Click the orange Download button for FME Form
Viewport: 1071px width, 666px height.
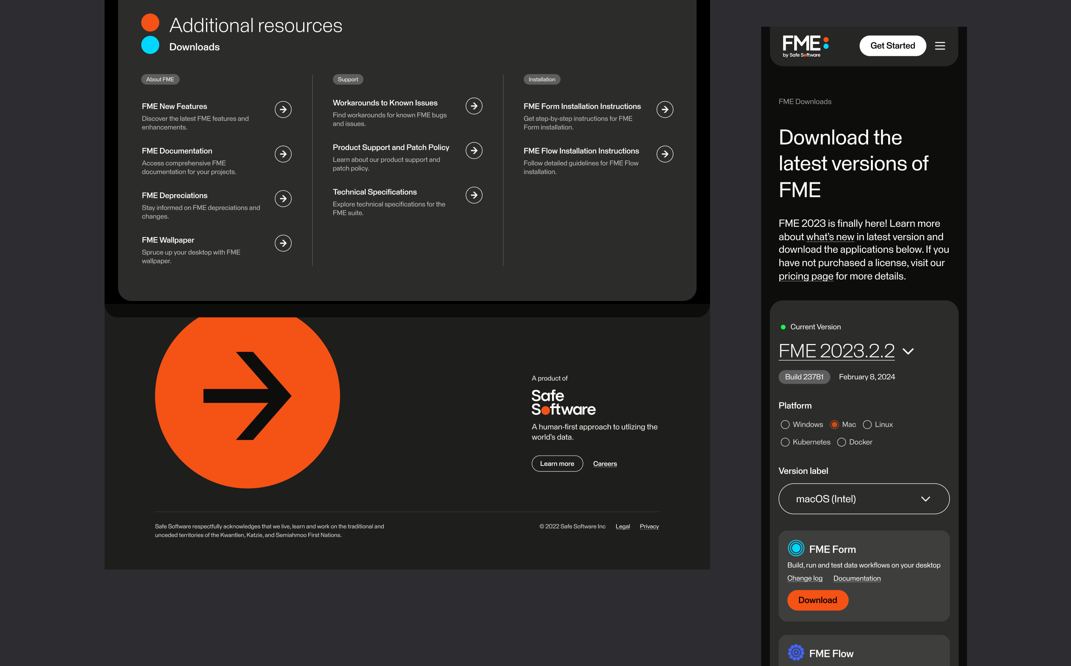(817, 600)
